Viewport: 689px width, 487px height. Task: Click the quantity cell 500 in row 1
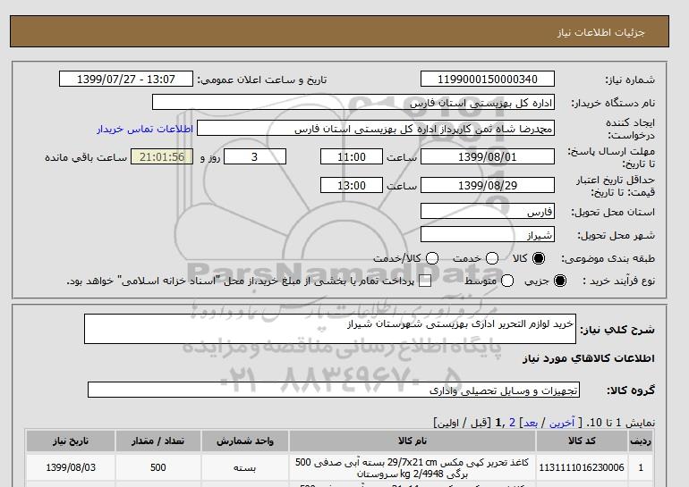pos(157,467)
